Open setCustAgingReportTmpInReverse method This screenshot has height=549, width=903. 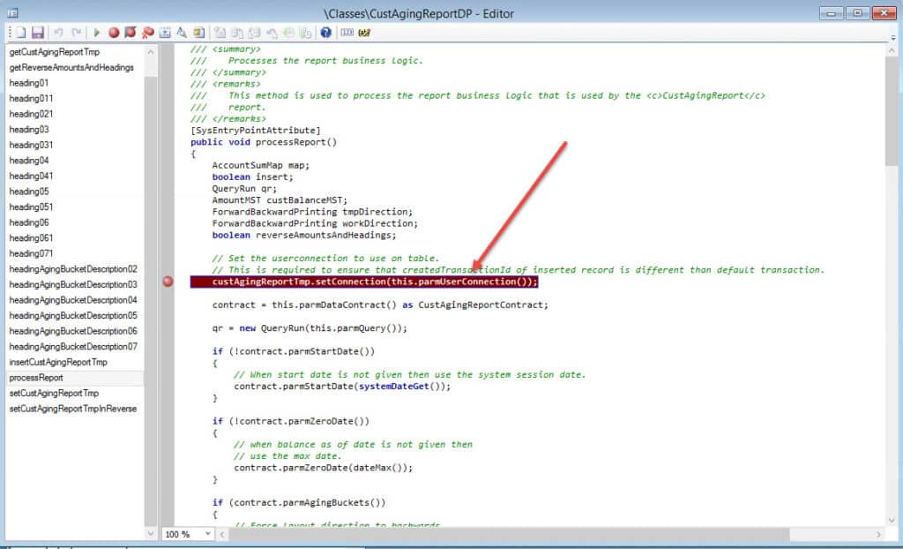point(74,409)
